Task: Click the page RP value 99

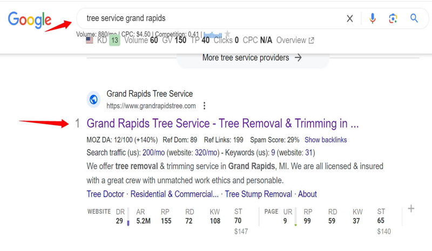Action: point(307,221)
